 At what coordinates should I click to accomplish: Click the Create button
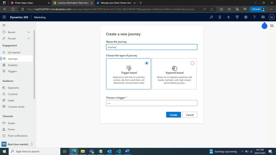pyautogui.click(x=173, y=115)
